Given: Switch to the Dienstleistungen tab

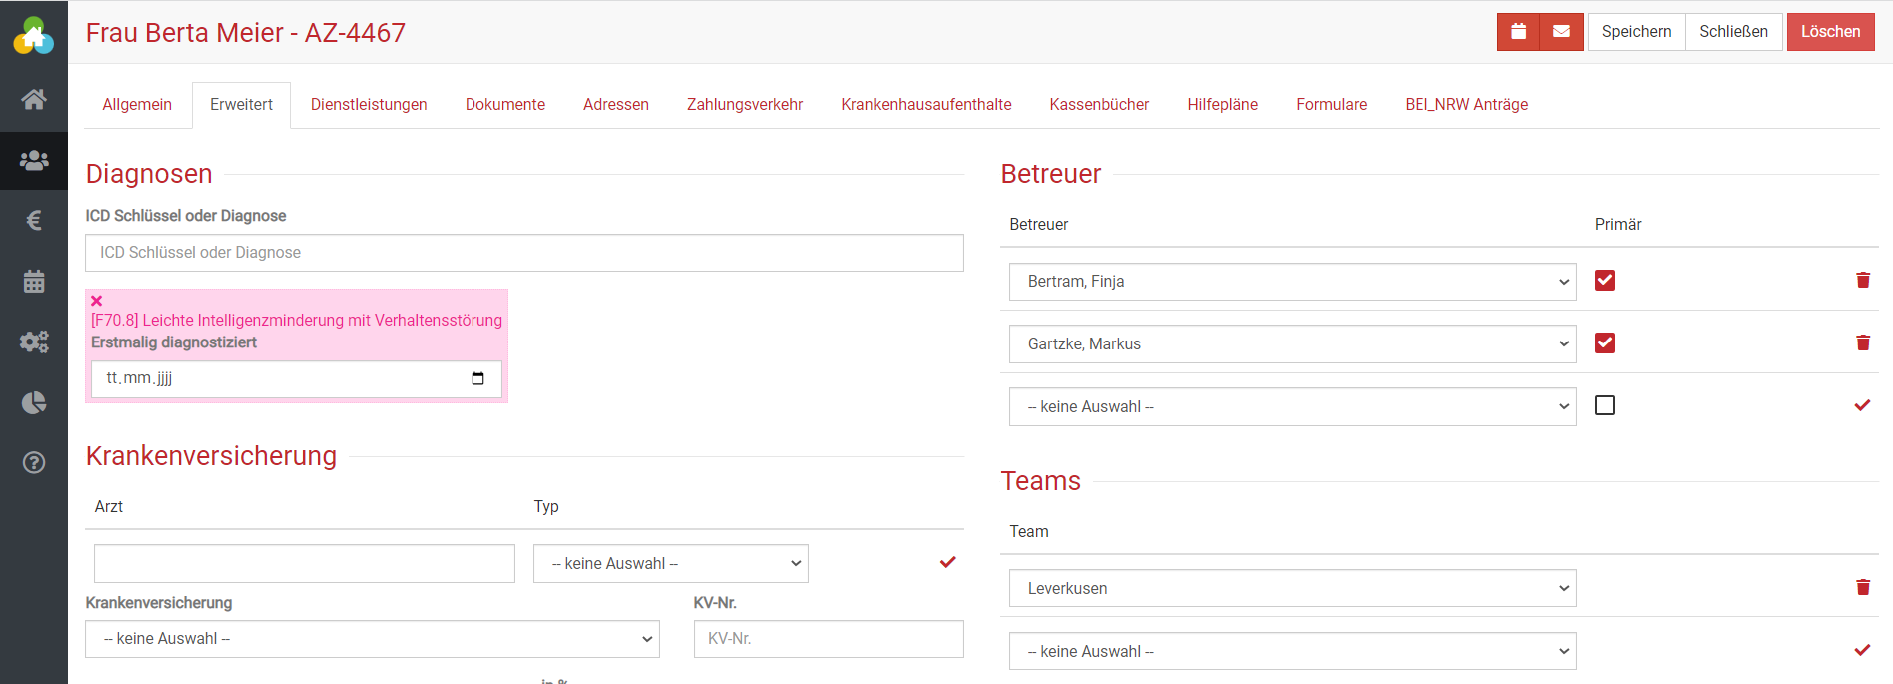Looking at the screenshot, I should point(369,105).
